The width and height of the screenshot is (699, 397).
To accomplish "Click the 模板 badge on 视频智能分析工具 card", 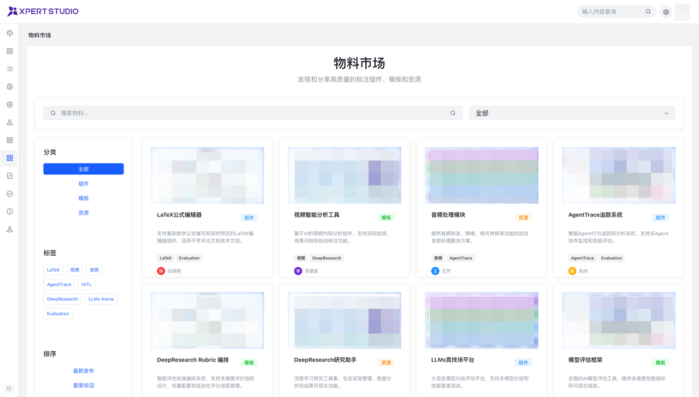I will [x=386, y=218].
